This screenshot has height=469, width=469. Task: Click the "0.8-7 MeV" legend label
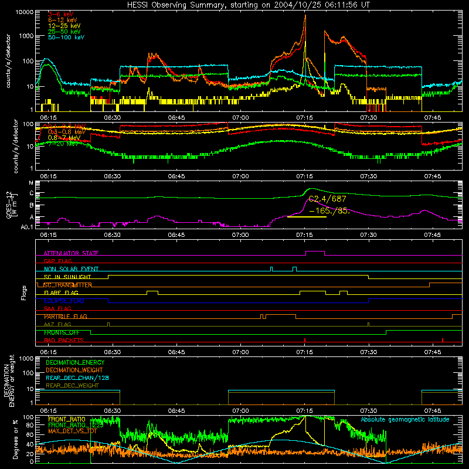tap(64, 138)
